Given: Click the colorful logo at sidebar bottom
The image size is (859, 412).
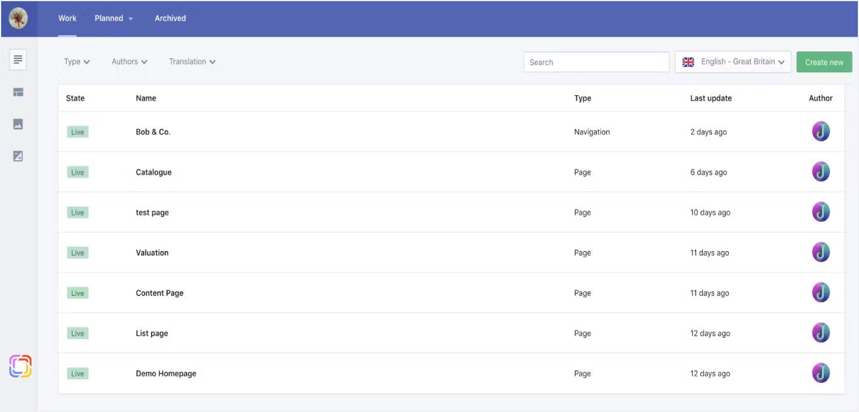Looking at the screenshot, I should tap(20, 366).
